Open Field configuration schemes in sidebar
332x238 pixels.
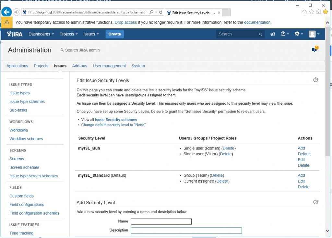(x=34, y=213)
